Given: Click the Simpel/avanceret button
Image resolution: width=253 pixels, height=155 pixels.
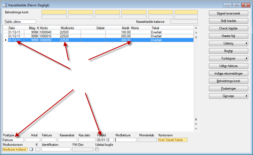Looking at the screenshot, I should click(x=228, y=13).
